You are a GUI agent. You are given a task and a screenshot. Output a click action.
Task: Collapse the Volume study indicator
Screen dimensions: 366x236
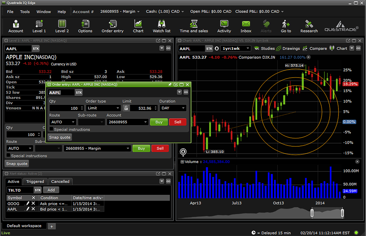pyautogui.click(x=182, y=162)
